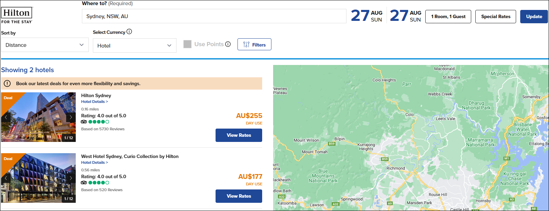Show previous photo of Hilton Sydney
This screenshot has height=211, width=549.
pos(6,117)
